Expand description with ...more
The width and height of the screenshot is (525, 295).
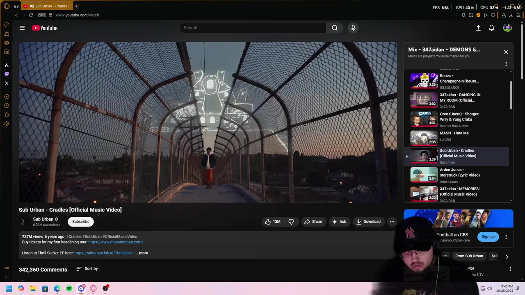click(x=142, y=253)
